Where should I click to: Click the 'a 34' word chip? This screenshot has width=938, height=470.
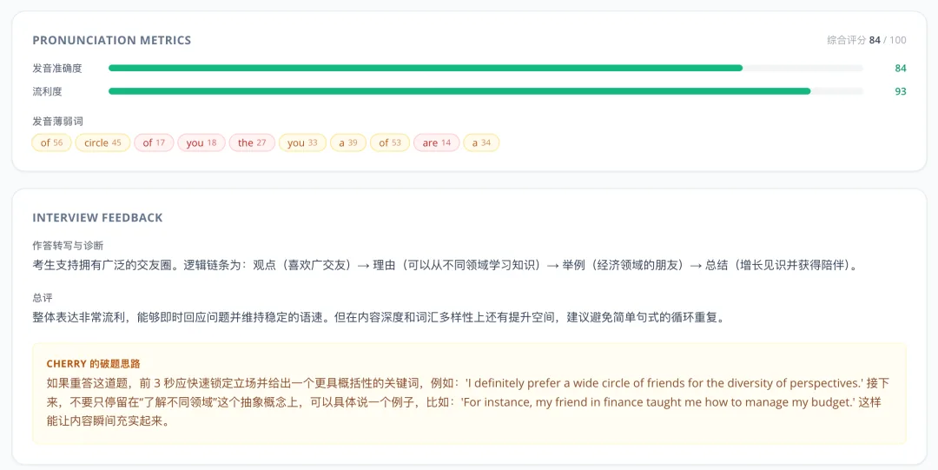(x=481, y=142)
